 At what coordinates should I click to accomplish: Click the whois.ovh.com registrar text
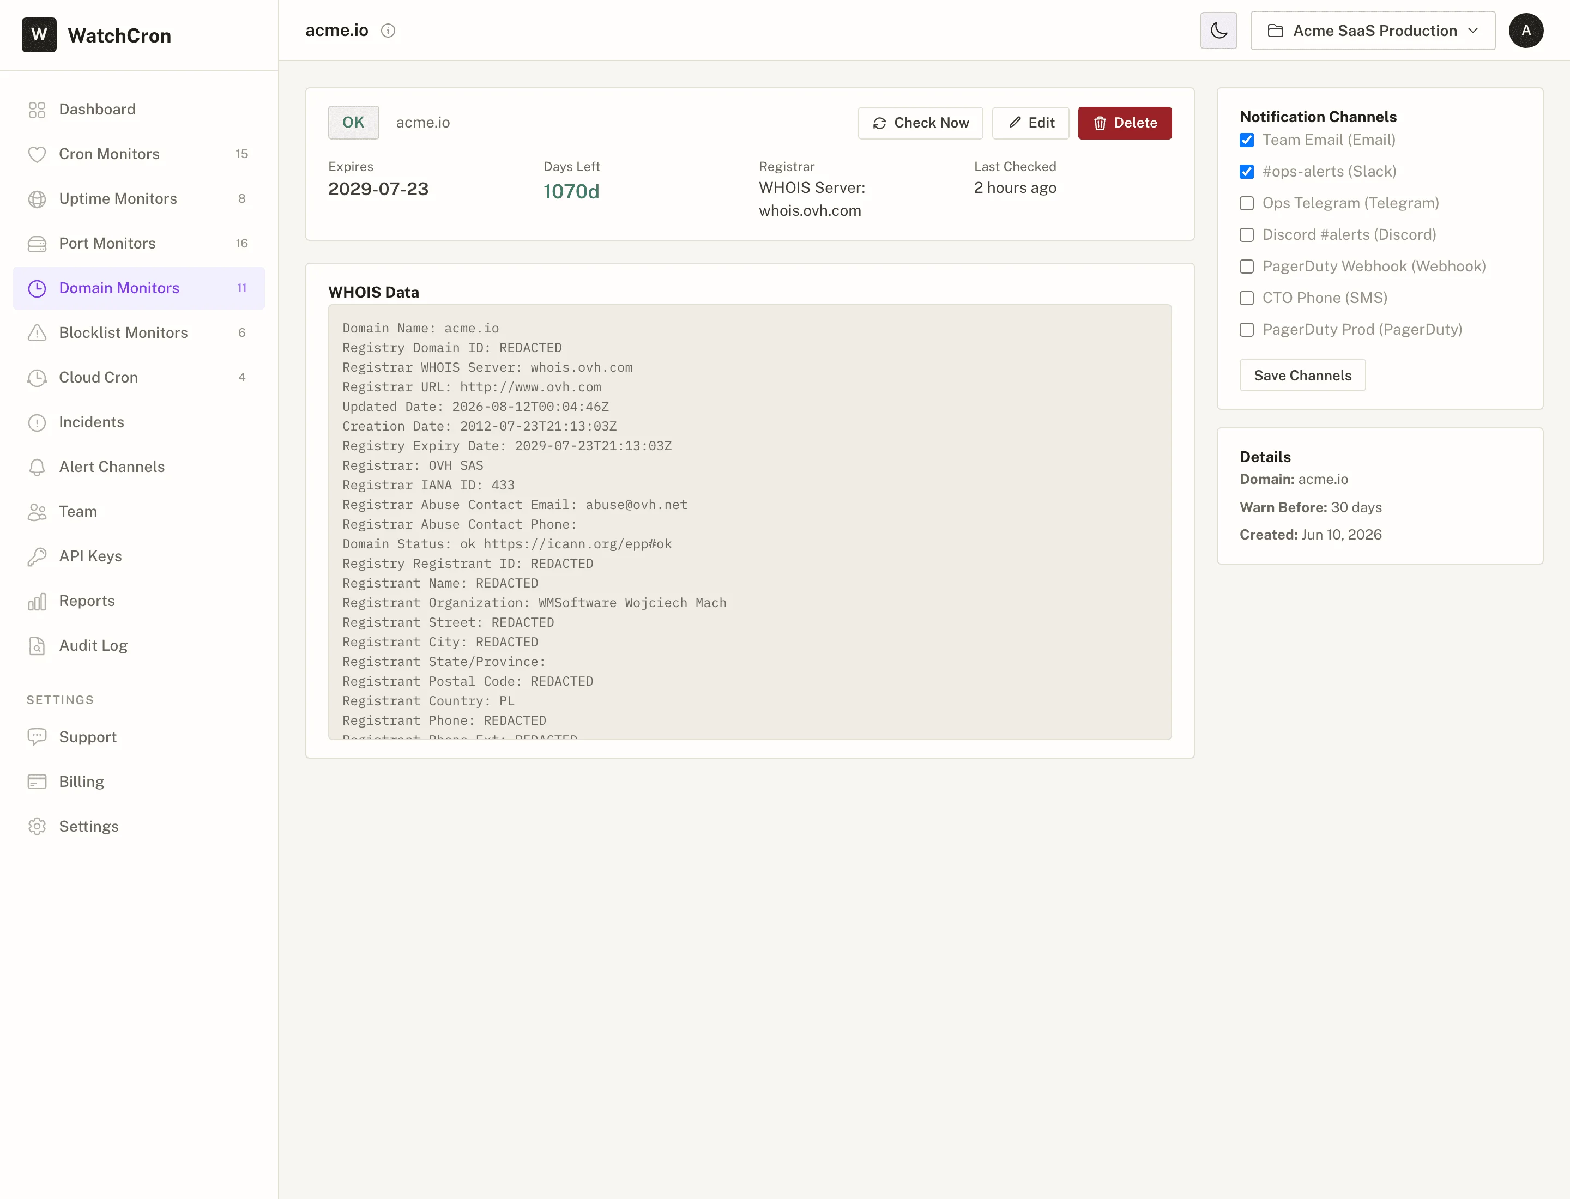tap(810, 211)
